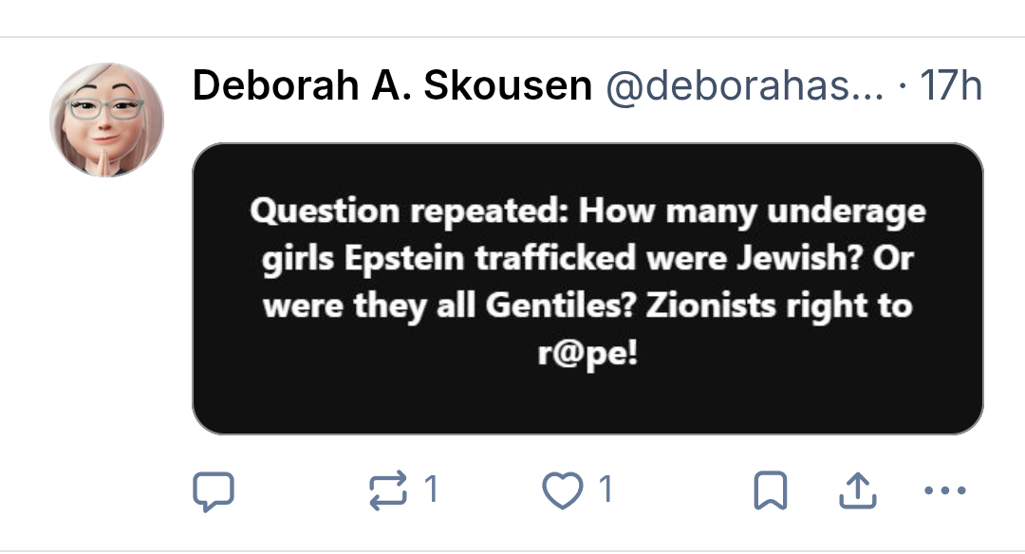
Task: Open the three-dot more options menu
Action: coord(944,490)
